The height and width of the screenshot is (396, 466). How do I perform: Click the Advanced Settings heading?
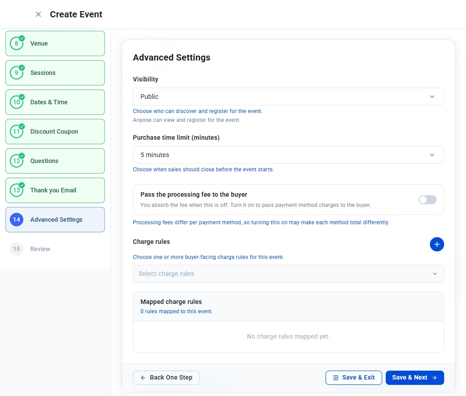(x=172, y=57)
